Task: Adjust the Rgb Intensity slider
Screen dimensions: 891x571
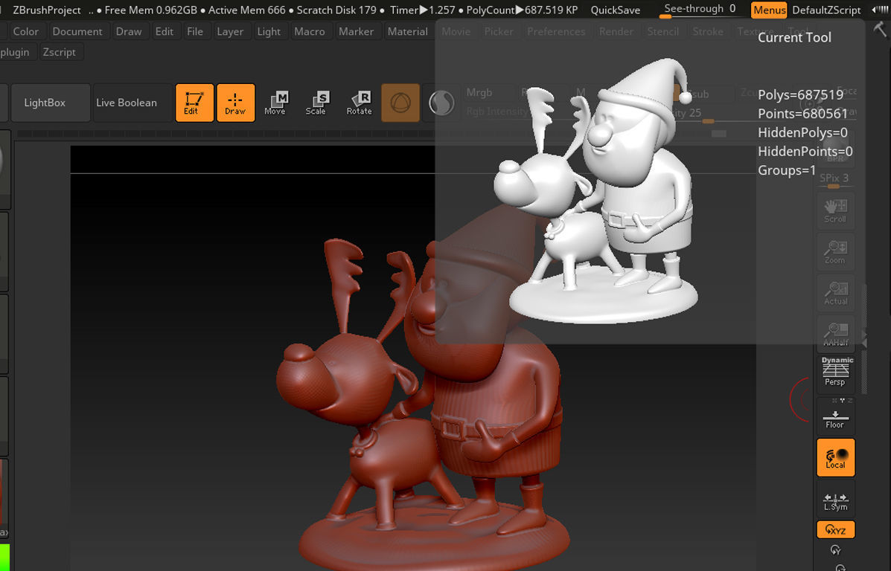Action: click(497, 112)
